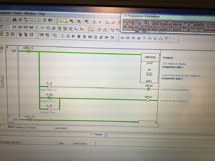Viewport: 215px width, 161px height.
Task: Click Ctrl+J cell in Information window
Action: point(166,29)
